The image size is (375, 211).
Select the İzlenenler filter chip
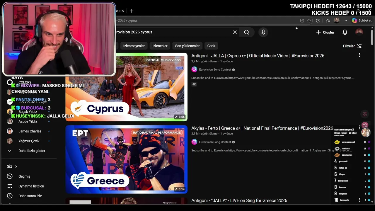point(160,46)
